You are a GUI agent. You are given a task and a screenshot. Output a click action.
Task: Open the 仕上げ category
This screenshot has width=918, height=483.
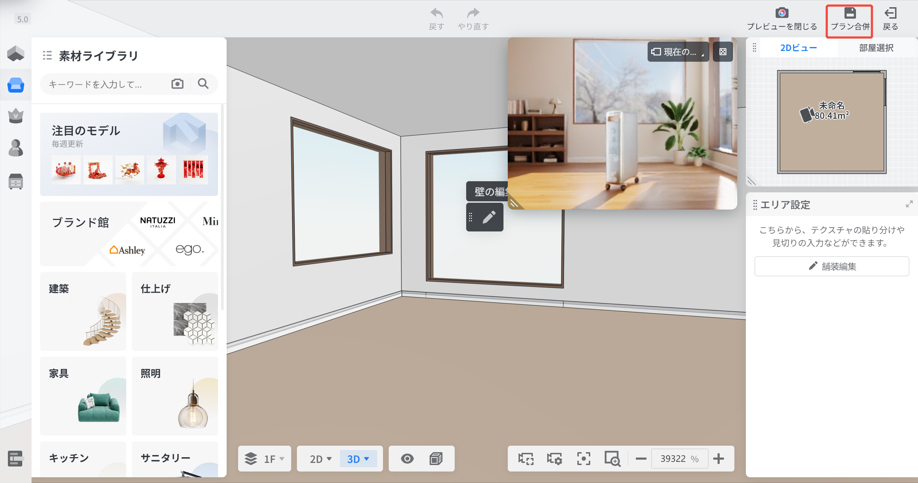tap(175, 311)
